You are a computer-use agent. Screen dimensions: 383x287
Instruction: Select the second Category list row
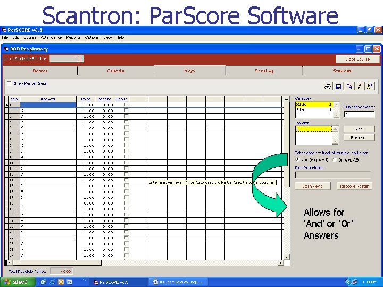314,110
